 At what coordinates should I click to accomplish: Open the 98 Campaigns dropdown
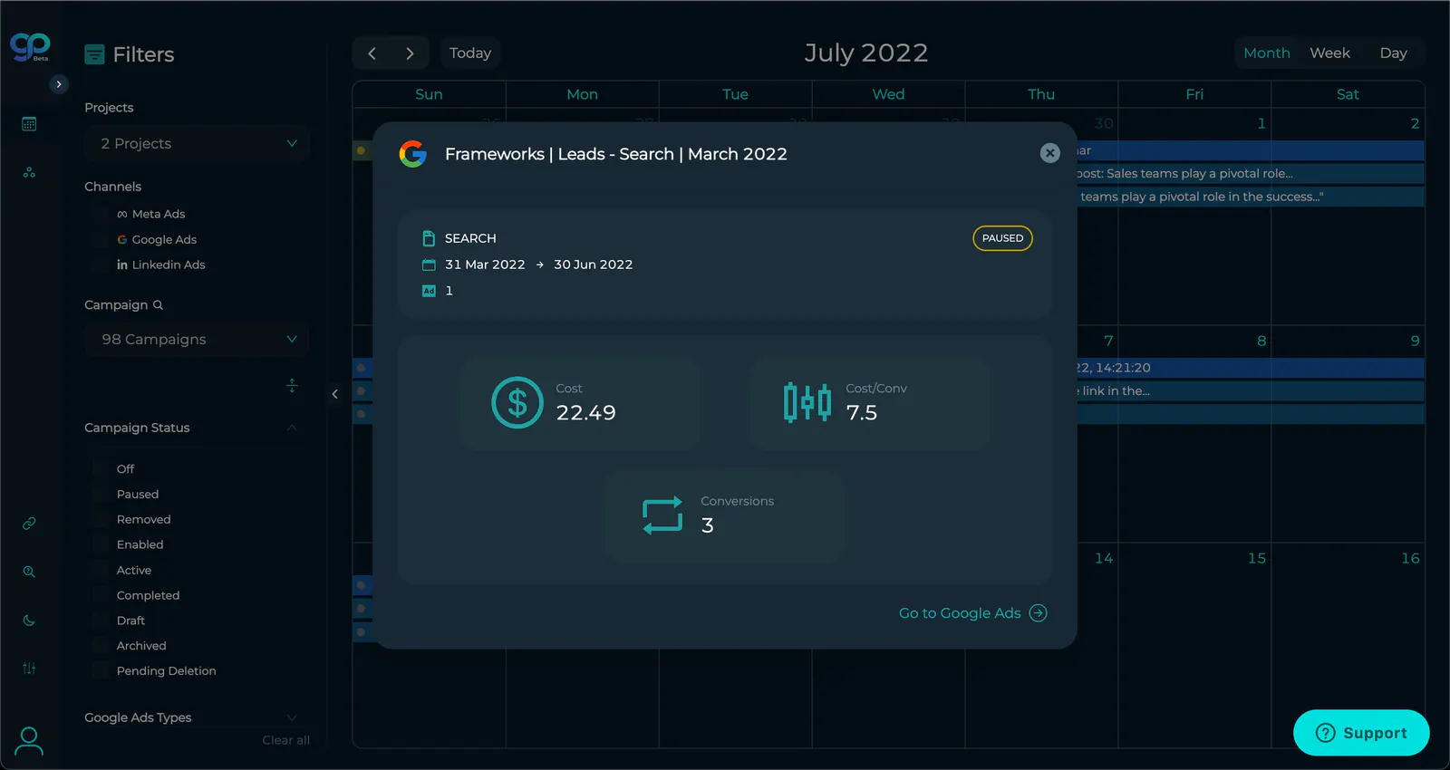coord(197,340)
